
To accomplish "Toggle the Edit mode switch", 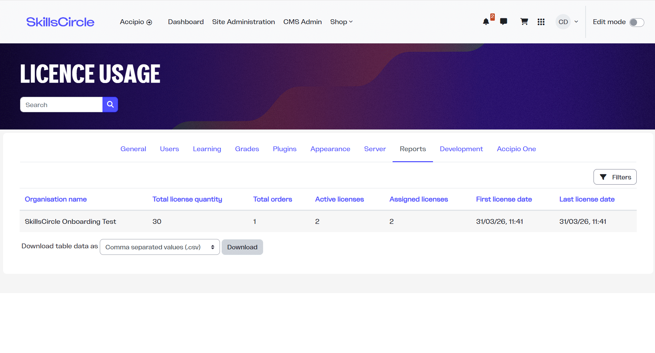I will pyautogui.click(x=636, y=22).
